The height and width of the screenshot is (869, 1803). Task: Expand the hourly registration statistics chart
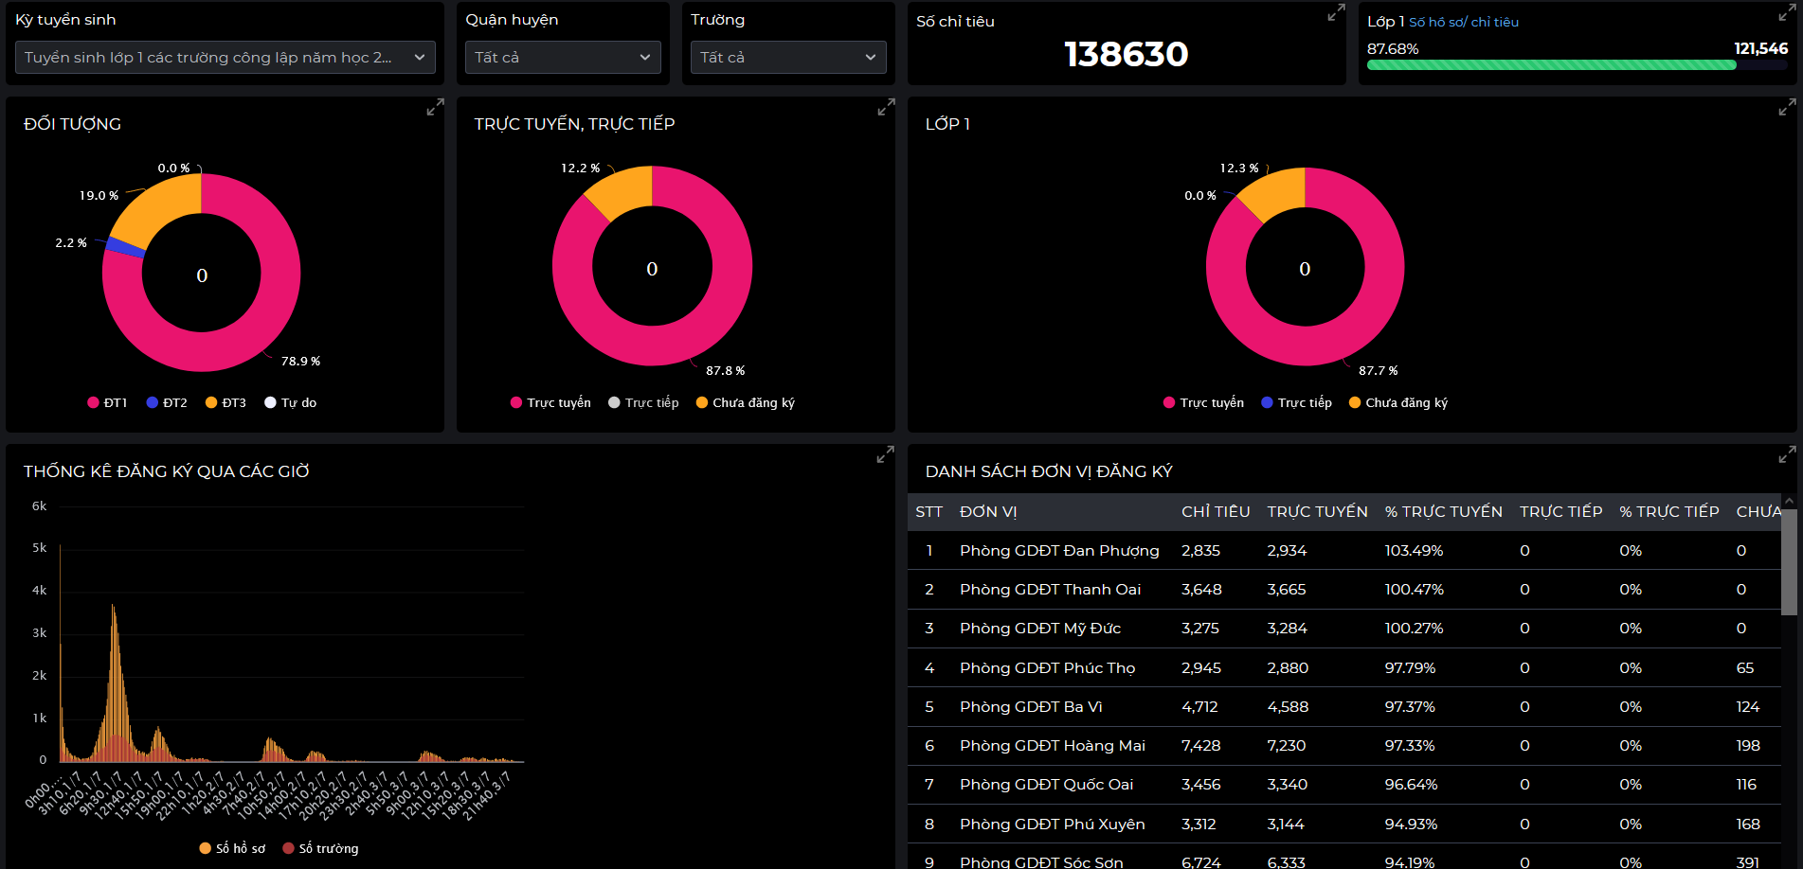click(x=885, y=455)
